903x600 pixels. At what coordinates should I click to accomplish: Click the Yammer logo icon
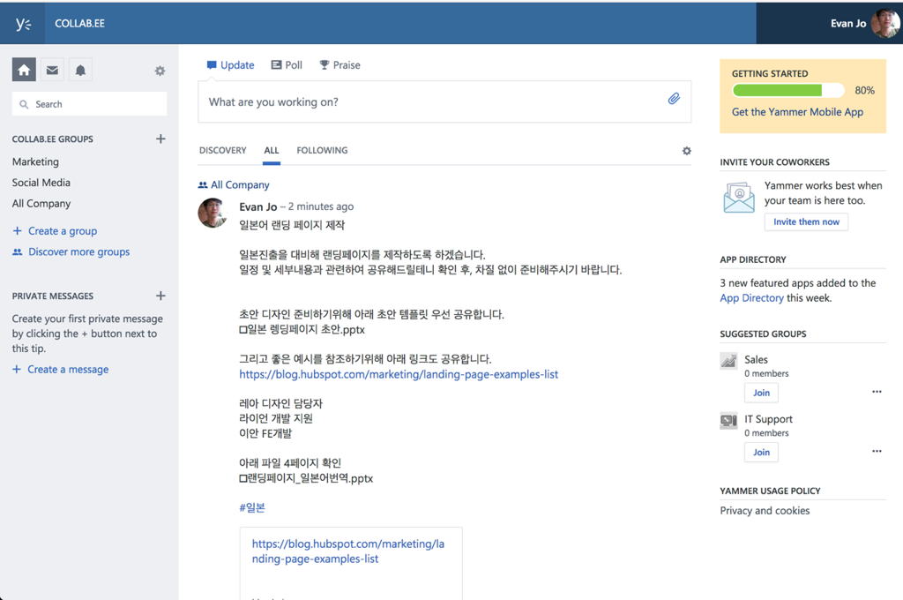pyautogui.click(x=23, y=23)
